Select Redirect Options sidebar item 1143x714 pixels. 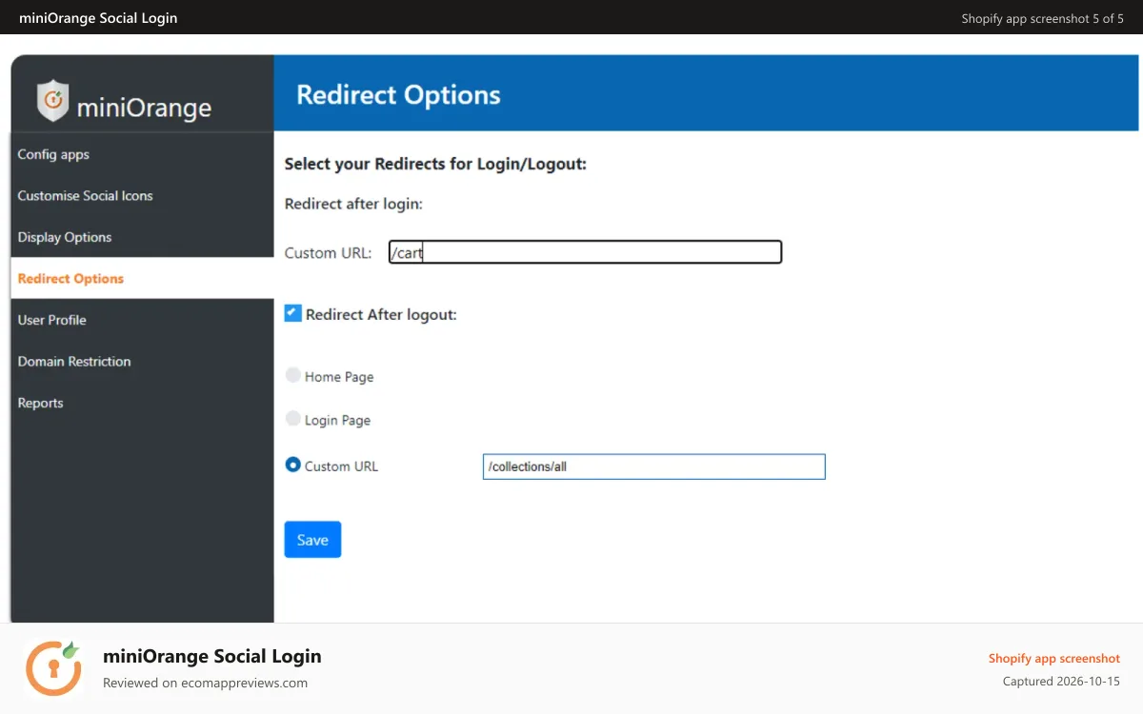pos(143,278)
